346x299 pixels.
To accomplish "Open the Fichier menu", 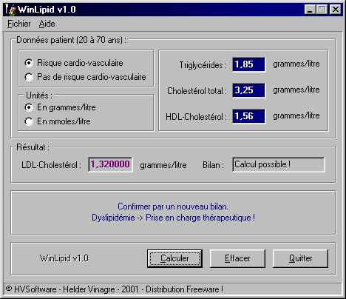I will pyautogui.click(x=19, y=24).
